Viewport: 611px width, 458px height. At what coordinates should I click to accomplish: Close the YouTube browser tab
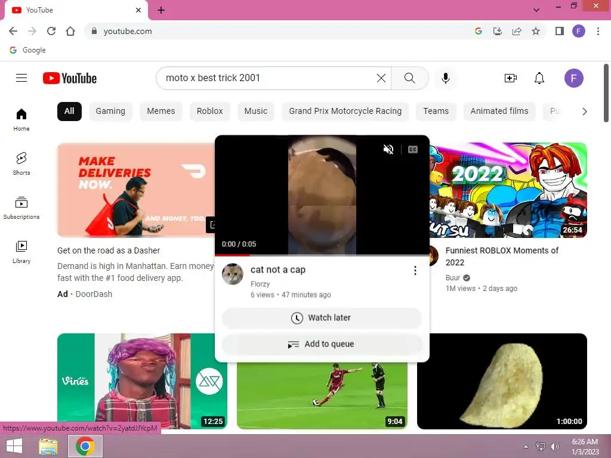tap(138, 10)
